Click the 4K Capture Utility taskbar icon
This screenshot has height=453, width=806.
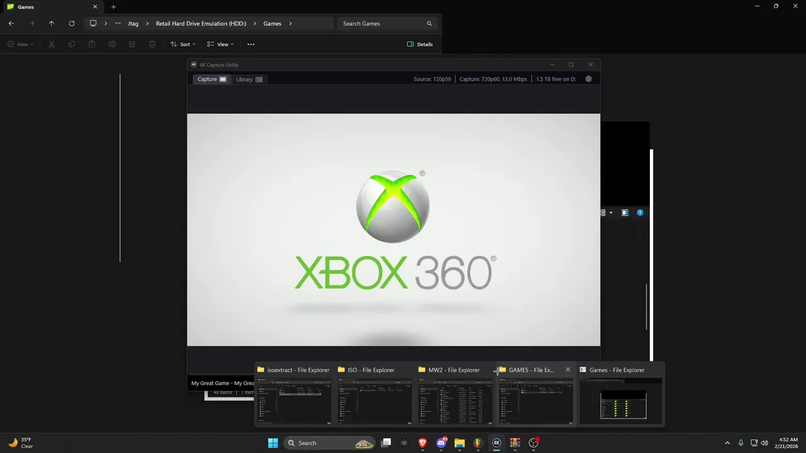496,443
